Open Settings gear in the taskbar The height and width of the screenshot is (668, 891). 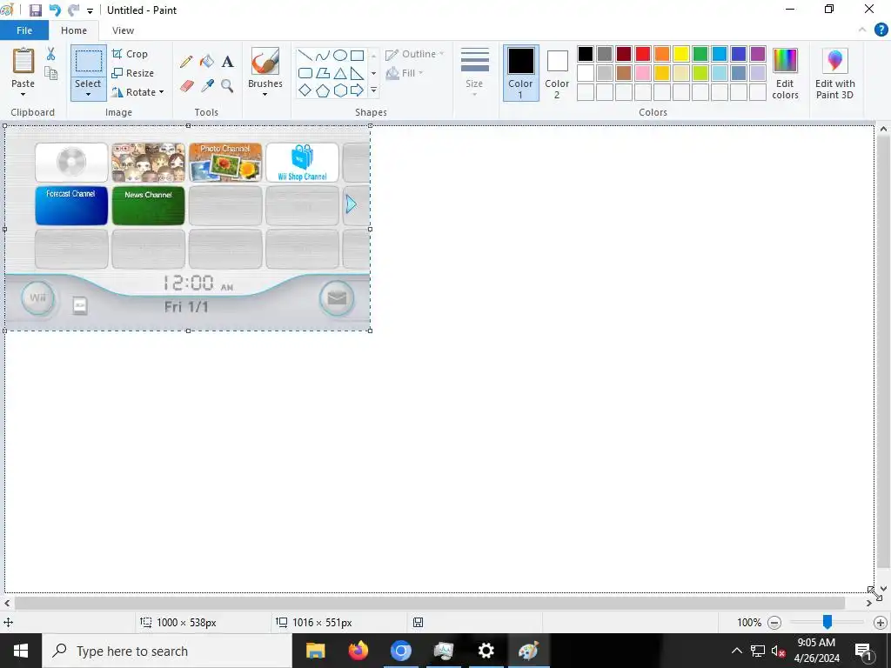click(486, 651)
